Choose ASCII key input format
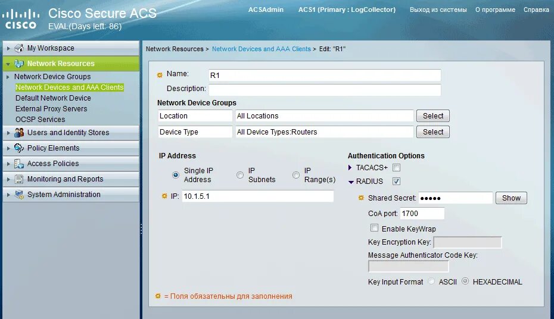Image resolution: width=554 pixels, height=319 pixels. tap(431, 282)
